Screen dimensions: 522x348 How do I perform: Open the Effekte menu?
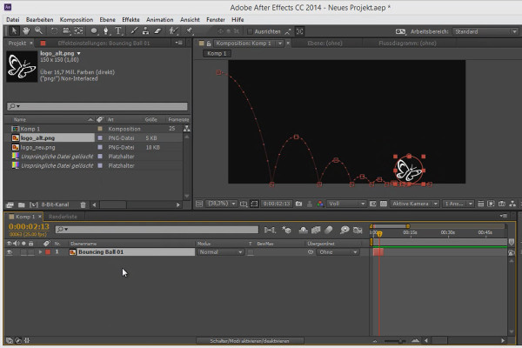130,20
